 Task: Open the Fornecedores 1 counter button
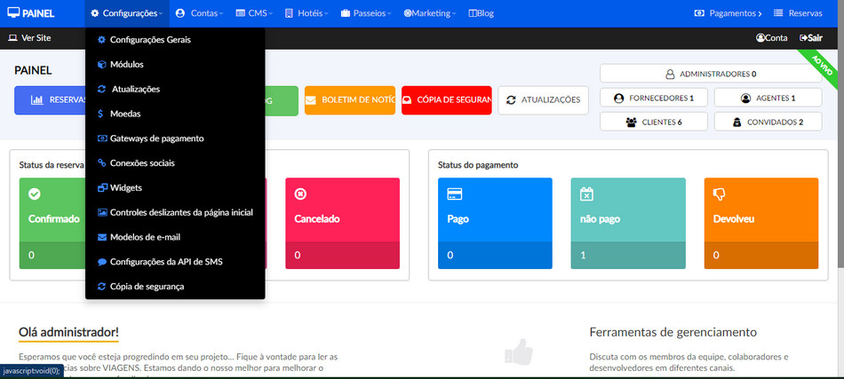[x=654, y=98]
